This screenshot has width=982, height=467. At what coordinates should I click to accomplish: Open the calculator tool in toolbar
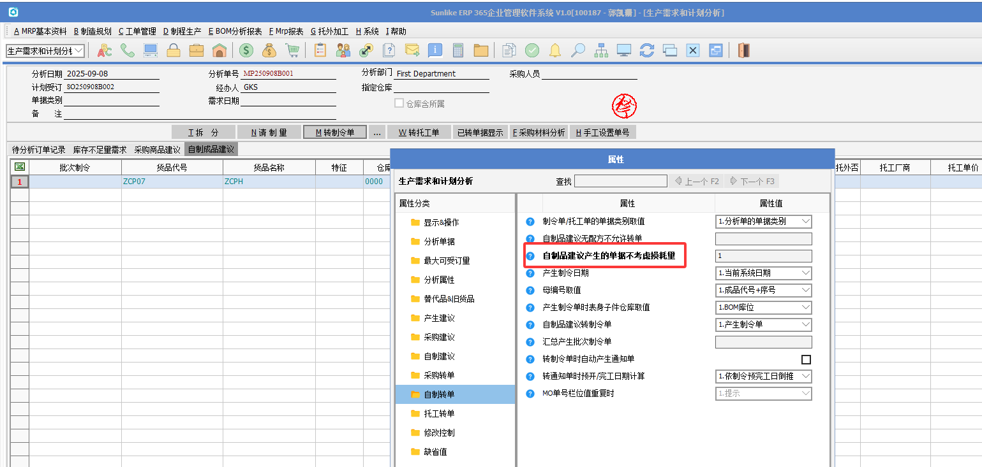point(458,50)
